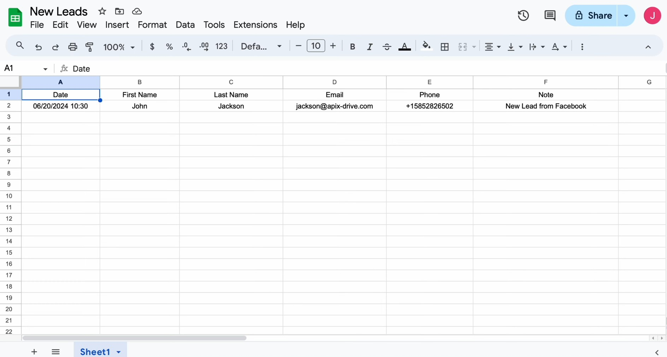The width and height of the screenshot is (667, 357).
Task: Select cell A2 containing the date
Action: pyautogui.click(x=60, y=106)
